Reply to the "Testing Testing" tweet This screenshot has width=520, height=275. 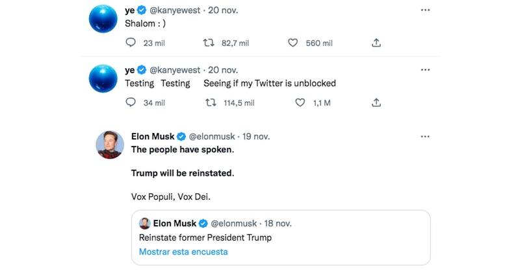[130, 102]
